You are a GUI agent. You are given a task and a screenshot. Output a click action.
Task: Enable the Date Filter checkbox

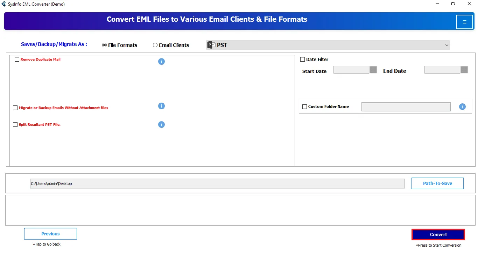tap(303, 60)
